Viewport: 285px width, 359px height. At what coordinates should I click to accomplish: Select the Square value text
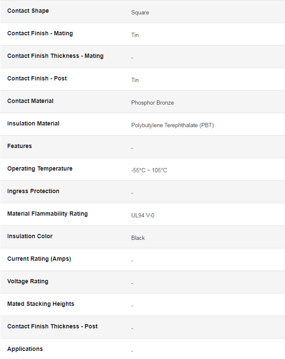tap(140, 13)
